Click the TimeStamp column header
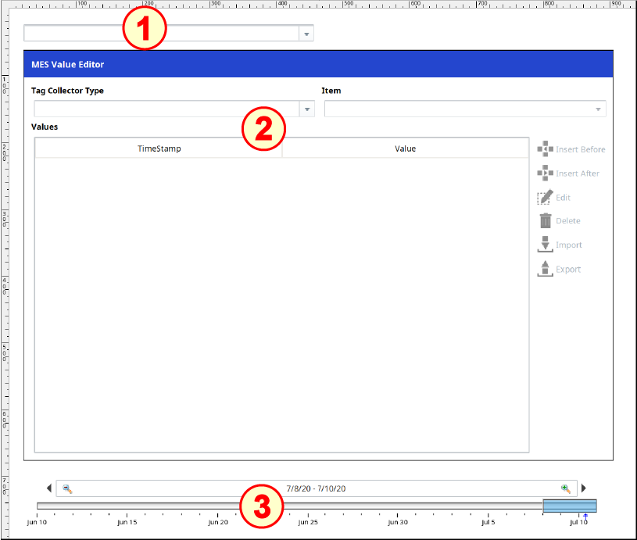The image size is (637, 540). 159,148
